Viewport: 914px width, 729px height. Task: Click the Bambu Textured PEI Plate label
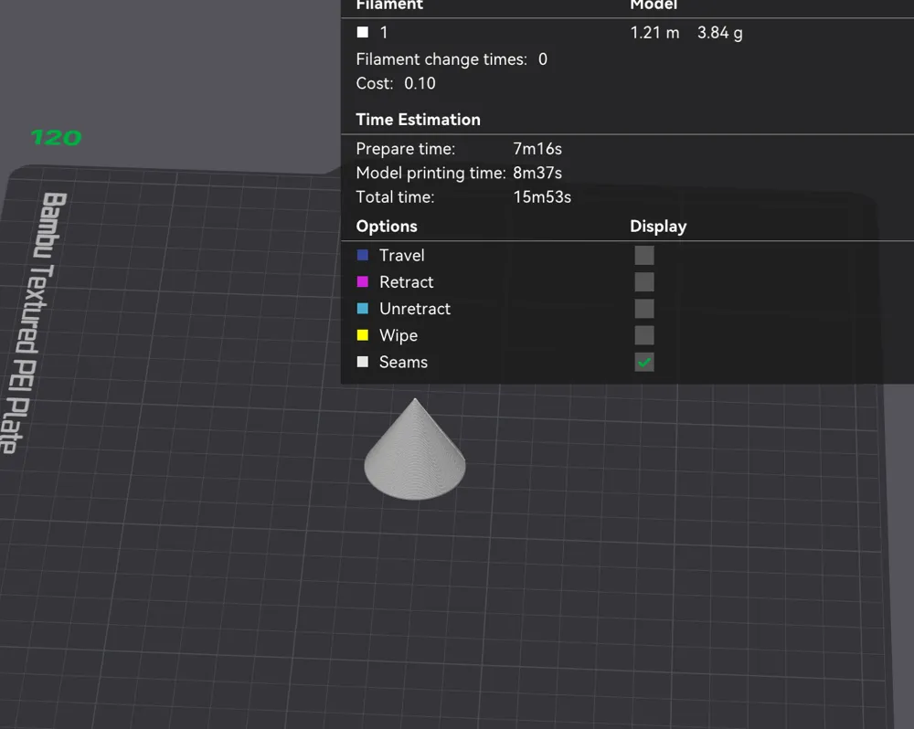(34, 322)
